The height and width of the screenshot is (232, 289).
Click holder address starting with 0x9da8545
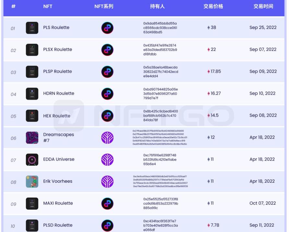pos(160,28)
